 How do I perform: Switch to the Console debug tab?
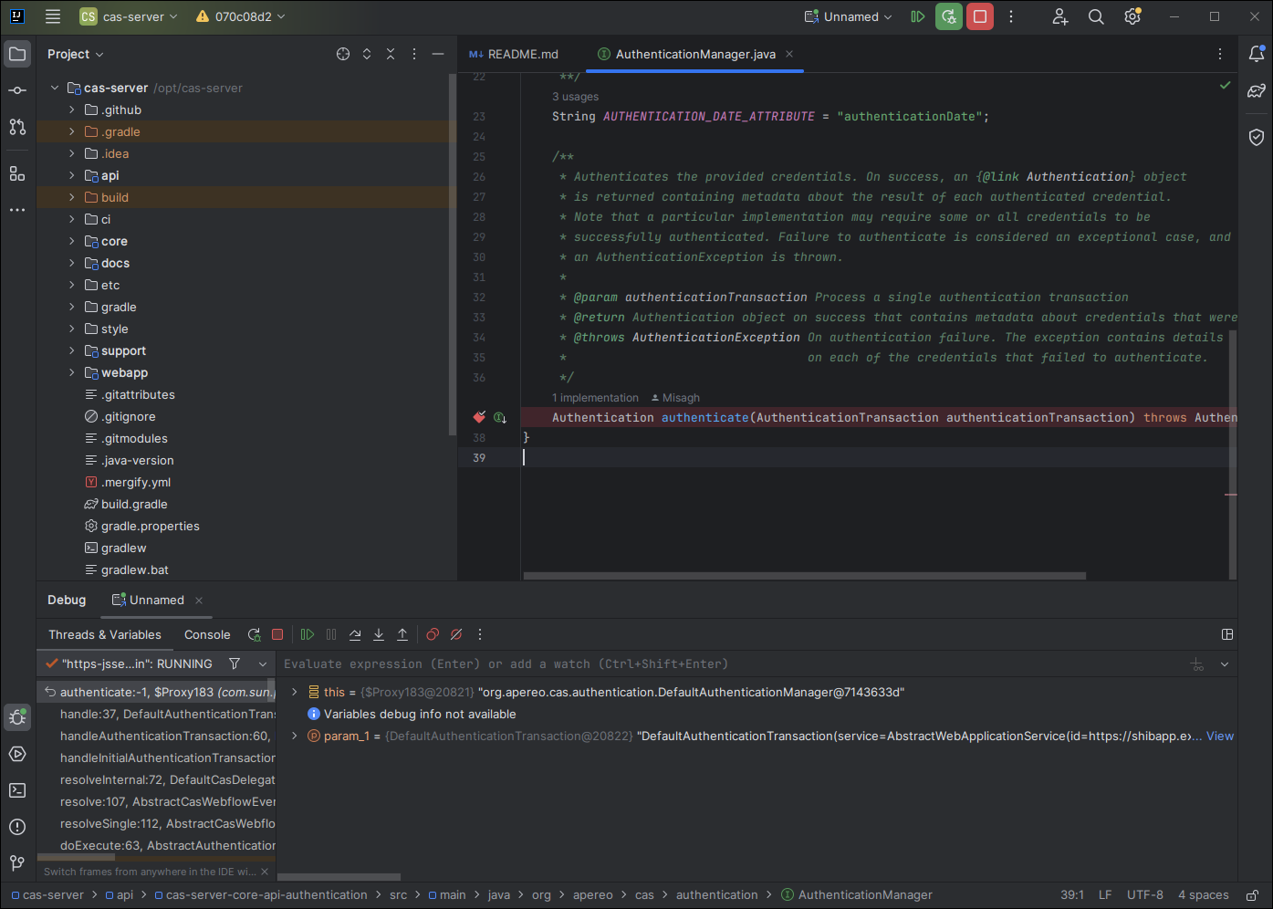click(207, 634)
